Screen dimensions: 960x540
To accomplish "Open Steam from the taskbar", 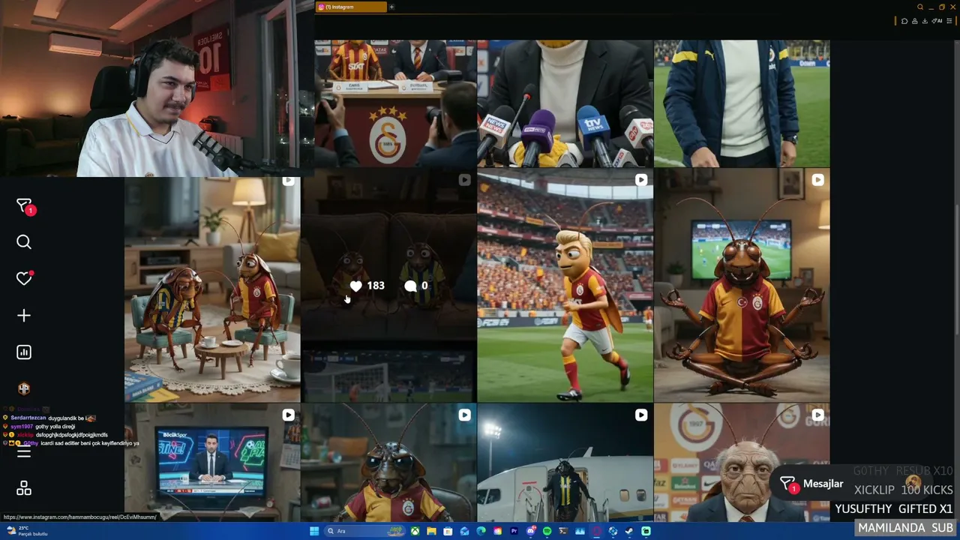I will [628, 531].
